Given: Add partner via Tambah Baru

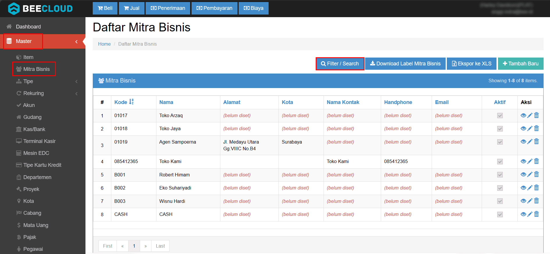Looking at the screenshot, I should pyautogui.click(x=521, y=64).
